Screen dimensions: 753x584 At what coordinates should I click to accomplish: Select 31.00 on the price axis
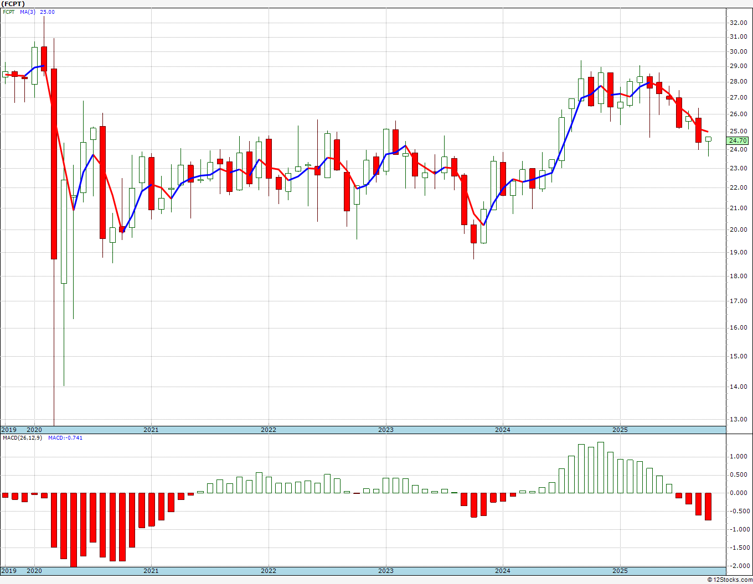[x=738, y=37]
